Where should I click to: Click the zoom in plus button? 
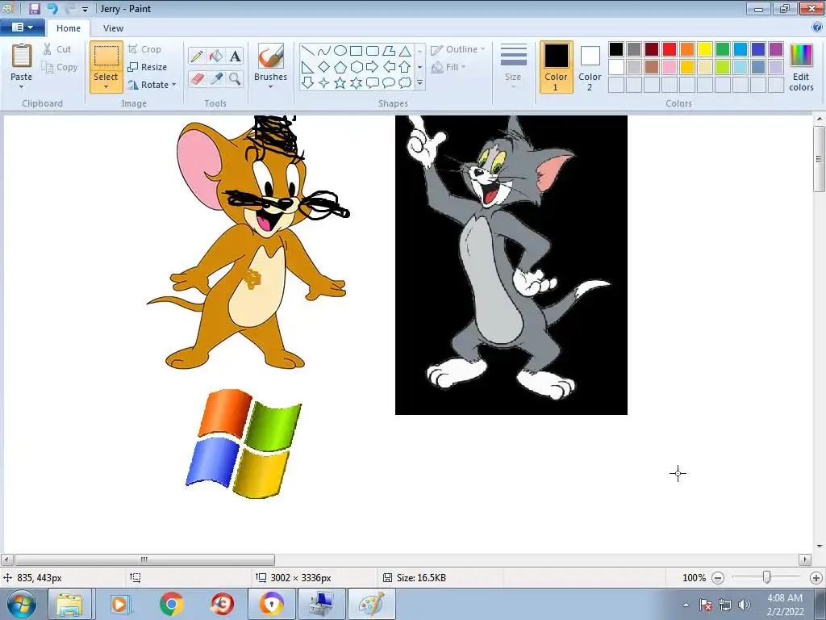(x=816, y=578)
